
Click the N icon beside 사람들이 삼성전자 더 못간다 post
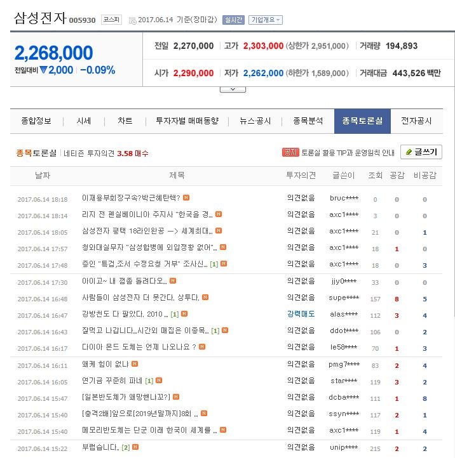(205, 297)
